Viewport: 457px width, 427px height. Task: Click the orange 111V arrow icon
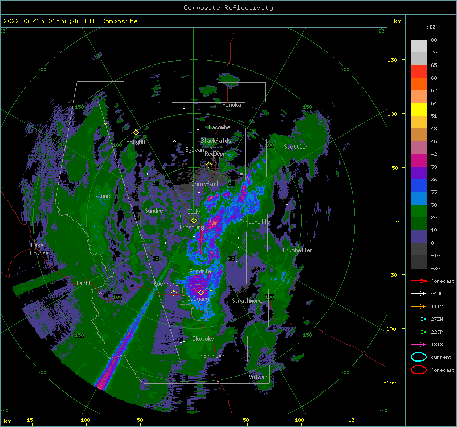418,306
